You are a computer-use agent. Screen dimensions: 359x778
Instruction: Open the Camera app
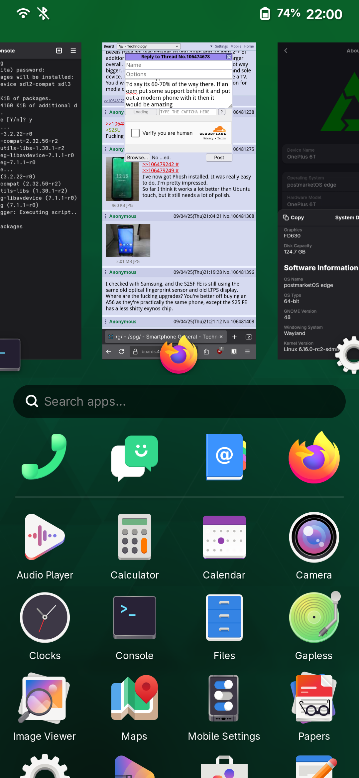314,547
